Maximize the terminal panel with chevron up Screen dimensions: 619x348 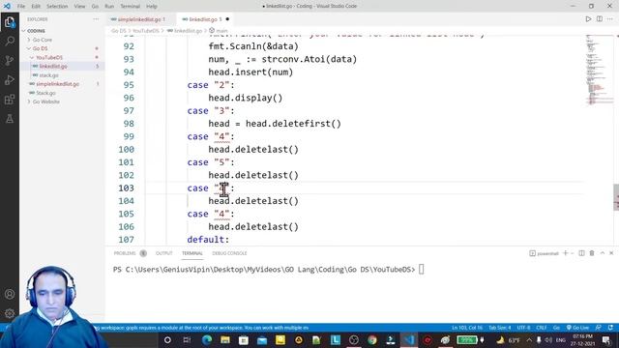pyautogui.click(x=603, y=253)
